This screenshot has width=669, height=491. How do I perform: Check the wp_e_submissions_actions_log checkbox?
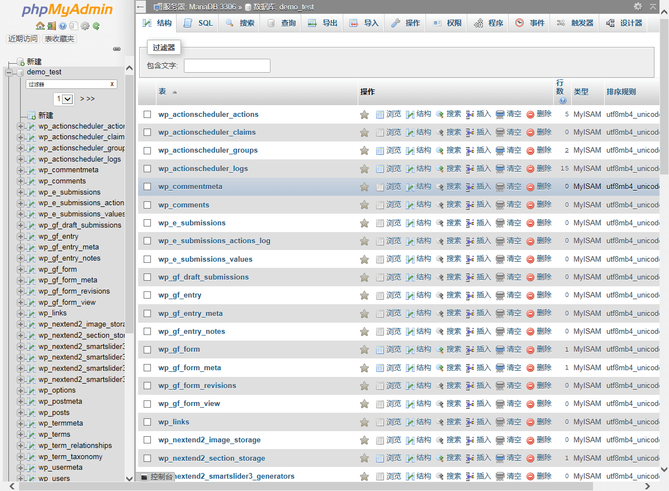147,241
